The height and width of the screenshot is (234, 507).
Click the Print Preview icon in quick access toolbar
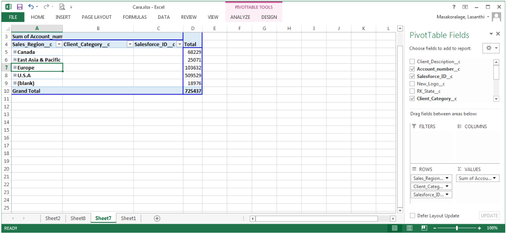62,7
